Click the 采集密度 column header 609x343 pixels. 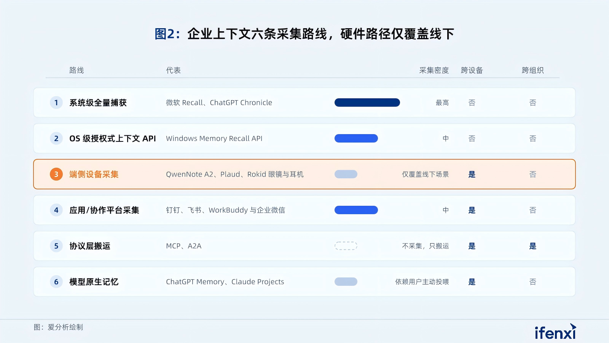(434, 70)
